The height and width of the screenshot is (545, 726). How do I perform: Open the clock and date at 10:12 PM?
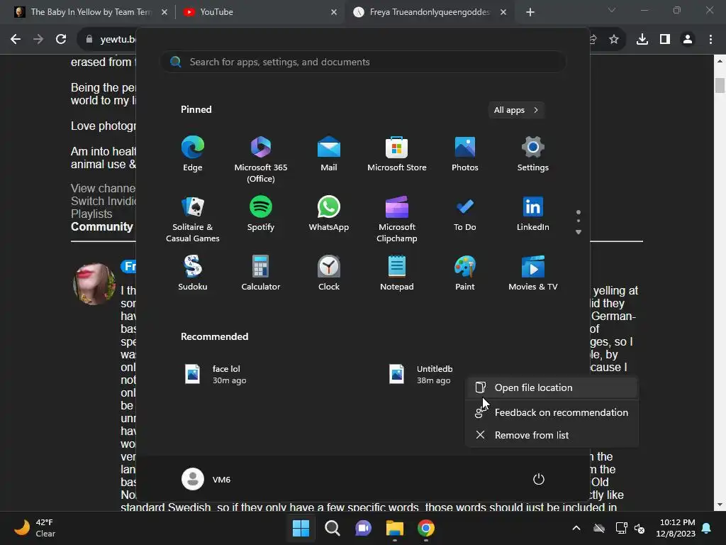[676, 528]
